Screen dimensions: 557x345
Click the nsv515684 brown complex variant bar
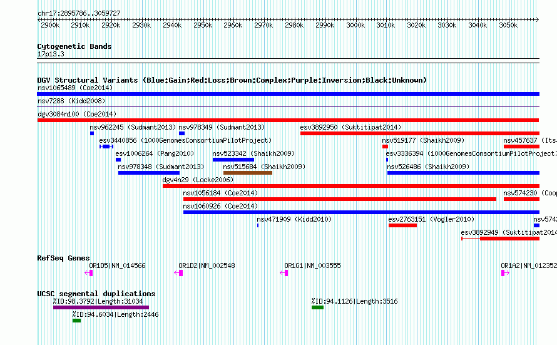tap(248, 173)
